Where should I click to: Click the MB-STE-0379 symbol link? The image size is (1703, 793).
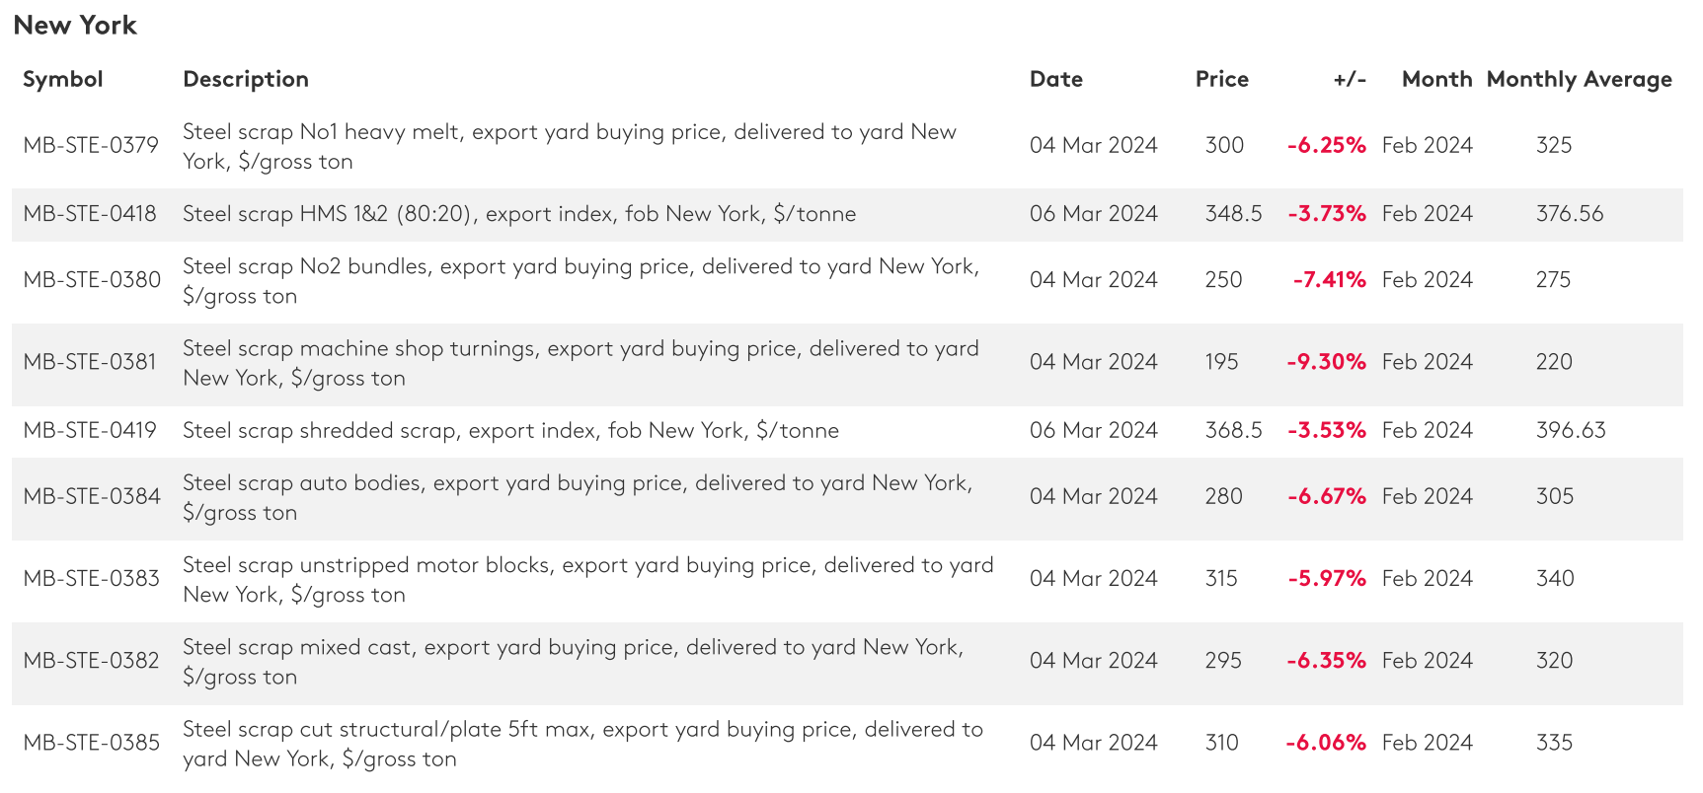(x=91, y=145)
